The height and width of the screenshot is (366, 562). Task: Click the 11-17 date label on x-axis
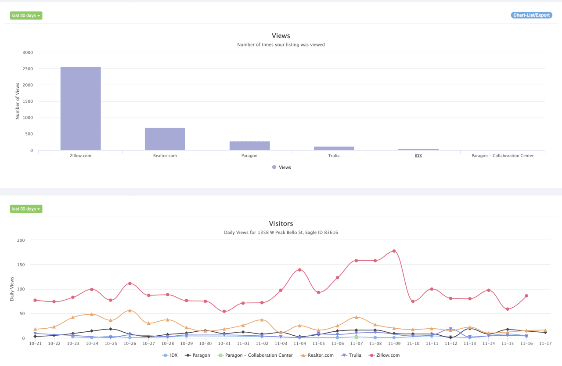click(545, 343)
